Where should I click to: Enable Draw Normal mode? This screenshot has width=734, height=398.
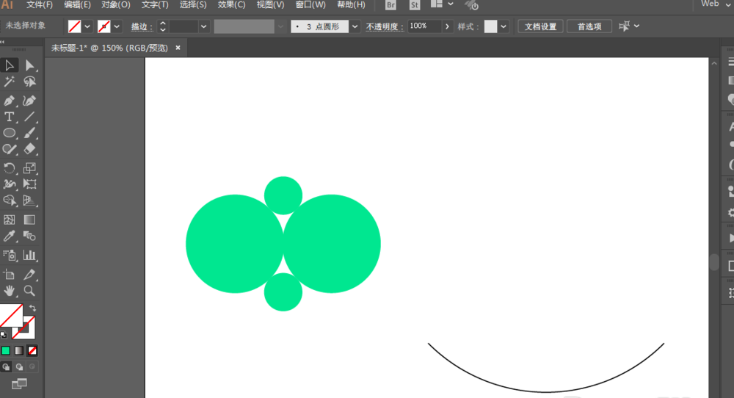point(6,367)
